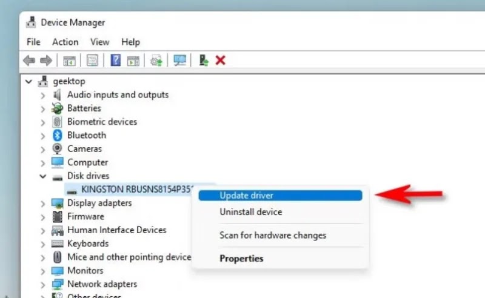Click the Show/Hide console tree icon

[69, 61]
